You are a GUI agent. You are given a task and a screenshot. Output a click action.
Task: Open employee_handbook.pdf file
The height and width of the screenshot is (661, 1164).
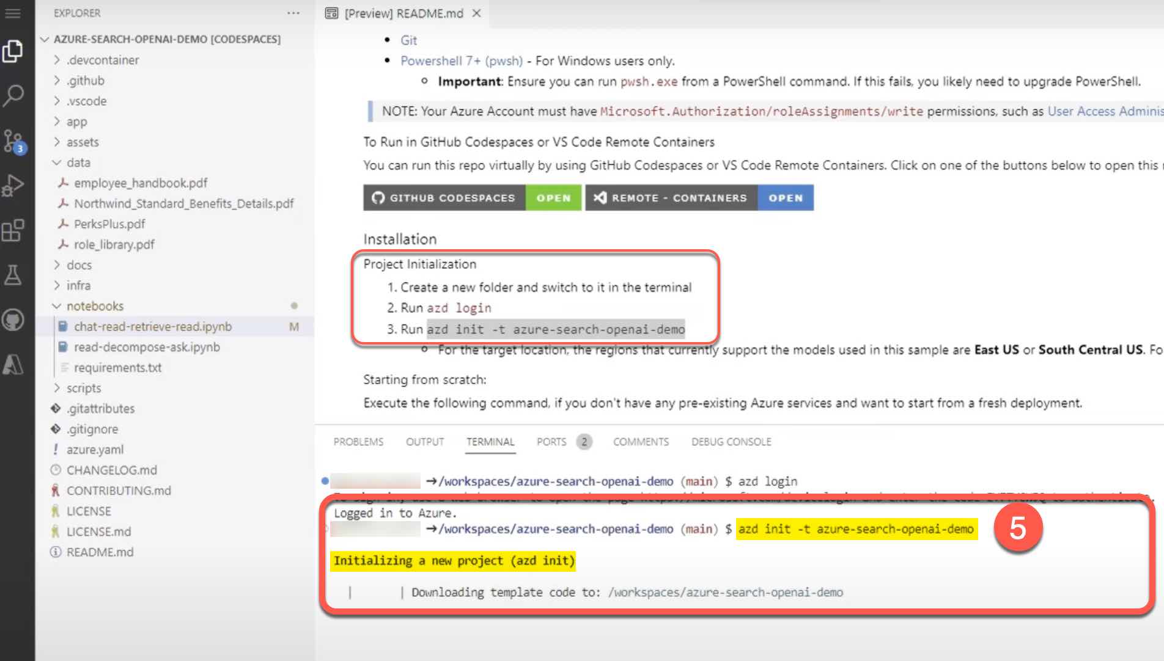tap(141, 183)
